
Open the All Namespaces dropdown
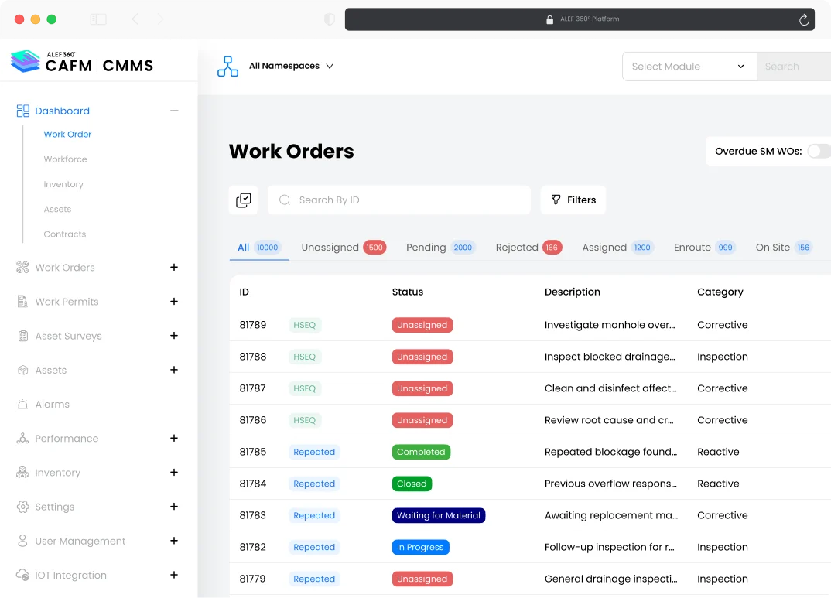291,67
